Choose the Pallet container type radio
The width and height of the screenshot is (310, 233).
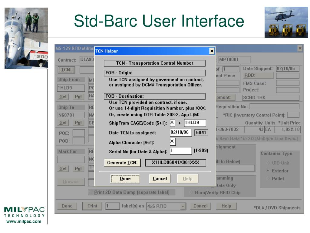[268, 178]
